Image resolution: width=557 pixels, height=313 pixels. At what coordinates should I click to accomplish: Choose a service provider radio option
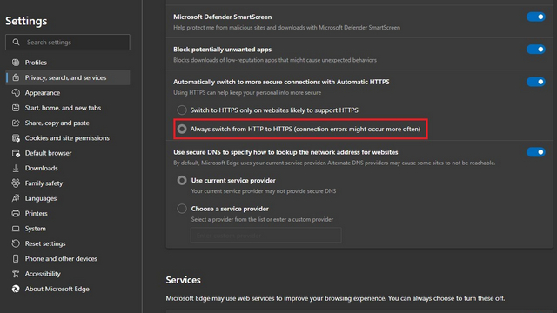[x=182, y=209]
